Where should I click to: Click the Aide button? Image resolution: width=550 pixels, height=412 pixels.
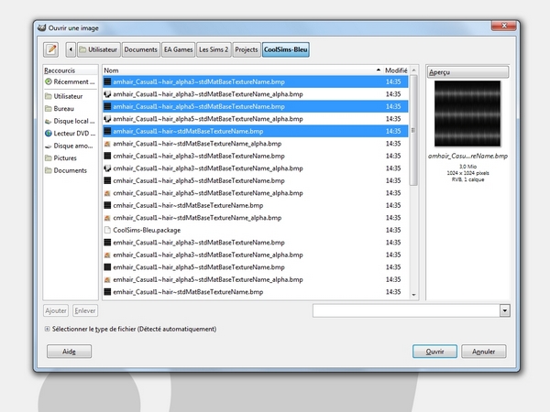pyautogui.click(x=69, y=352)
